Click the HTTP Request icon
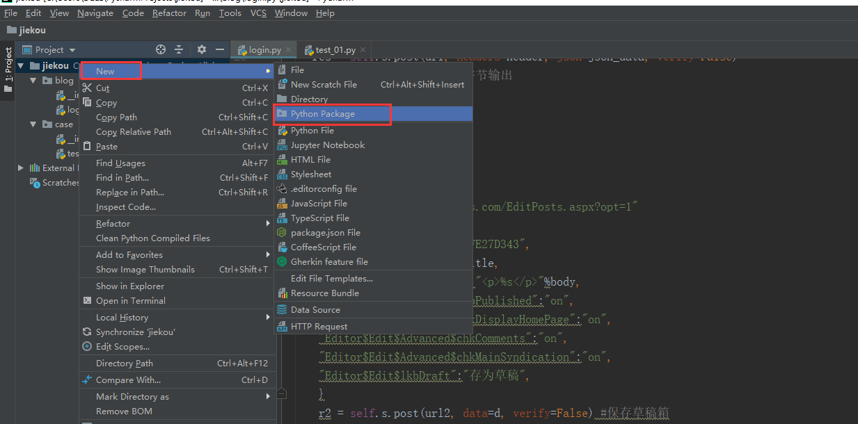Viewport: 858px width, 424px height. [x=282, y=327]
